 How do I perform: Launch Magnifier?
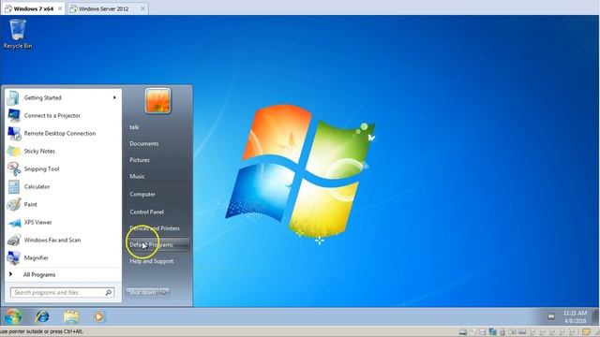(x=63, y=258)
